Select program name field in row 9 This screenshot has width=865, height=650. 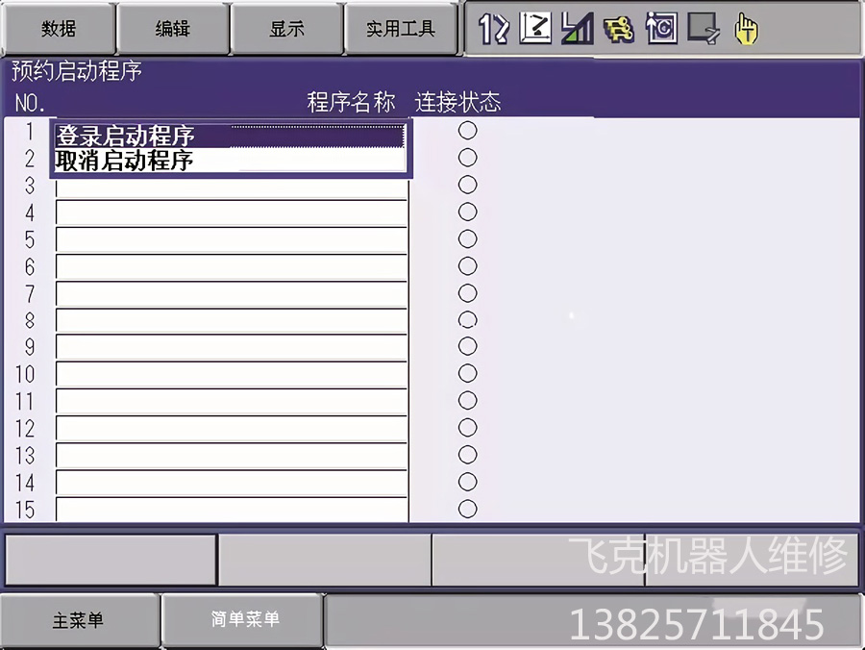(232, 347)
